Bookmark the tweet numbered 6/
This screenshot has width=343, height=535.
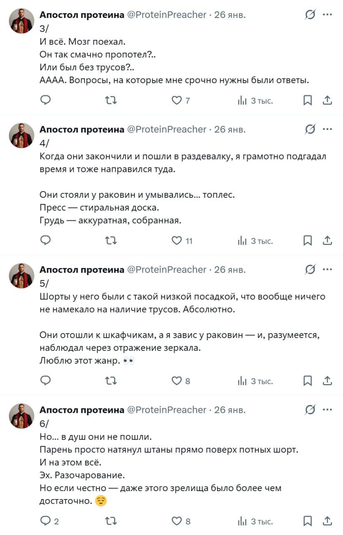307,521
